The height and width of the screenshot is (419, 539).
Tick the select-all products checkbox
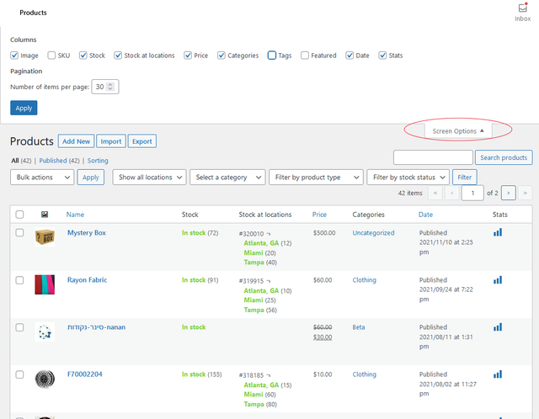19,215
